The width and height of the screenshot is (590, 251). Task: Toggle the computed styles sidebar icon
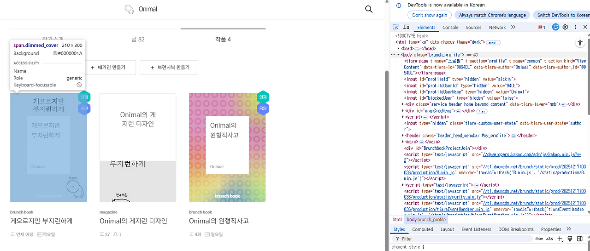tap(580, 239)
